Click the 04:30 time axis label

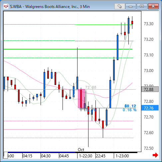(x=46, y=156)
